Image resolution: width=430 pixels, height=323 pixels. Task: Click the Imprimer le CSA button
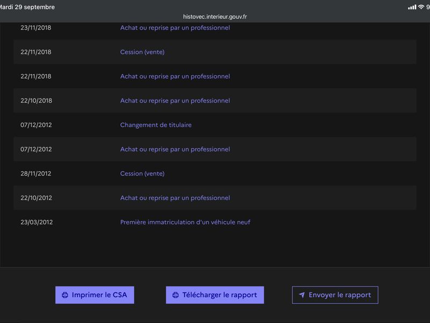click(x=95, y=295)
